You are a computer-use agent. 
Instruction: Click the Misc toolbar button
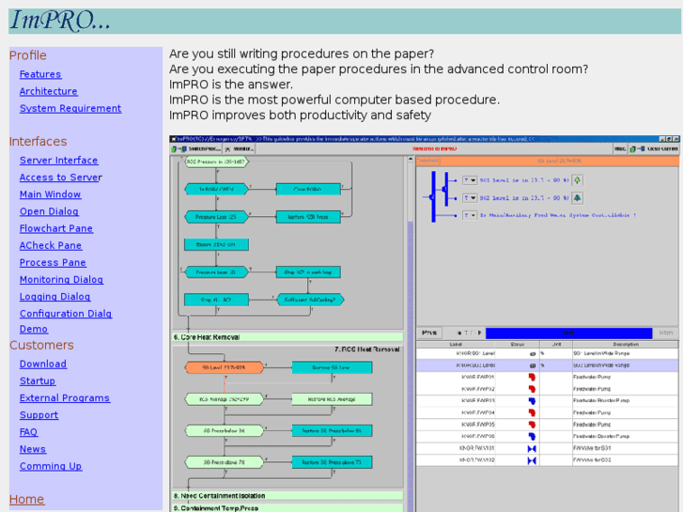click(620, 149)
